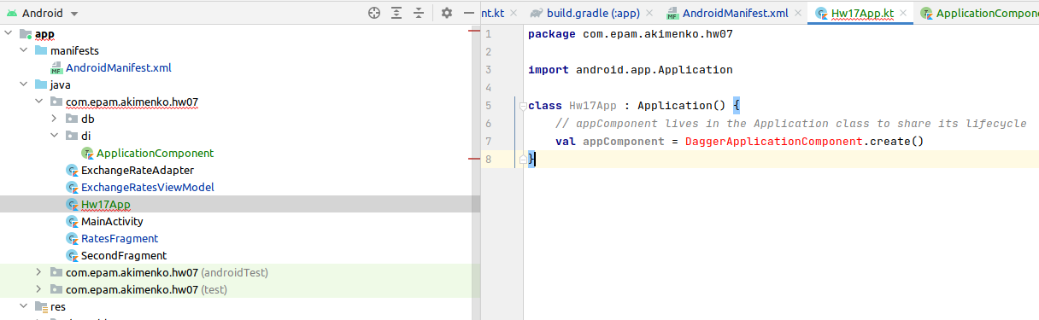Screen dimensions: 1039x320
Task: Select AndroidManifest.xml in project tree
Action: 119,67
